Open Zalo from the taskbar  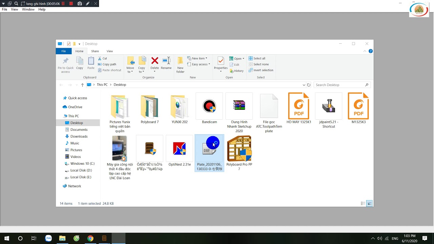48,238
